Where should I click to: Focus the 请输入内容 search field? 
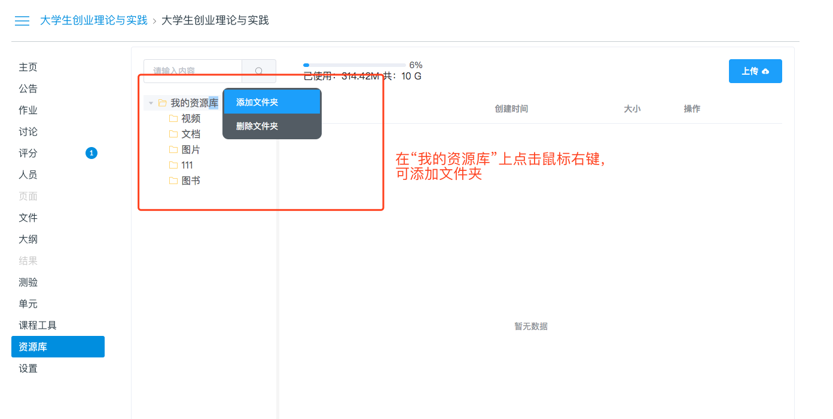[193, 71]
